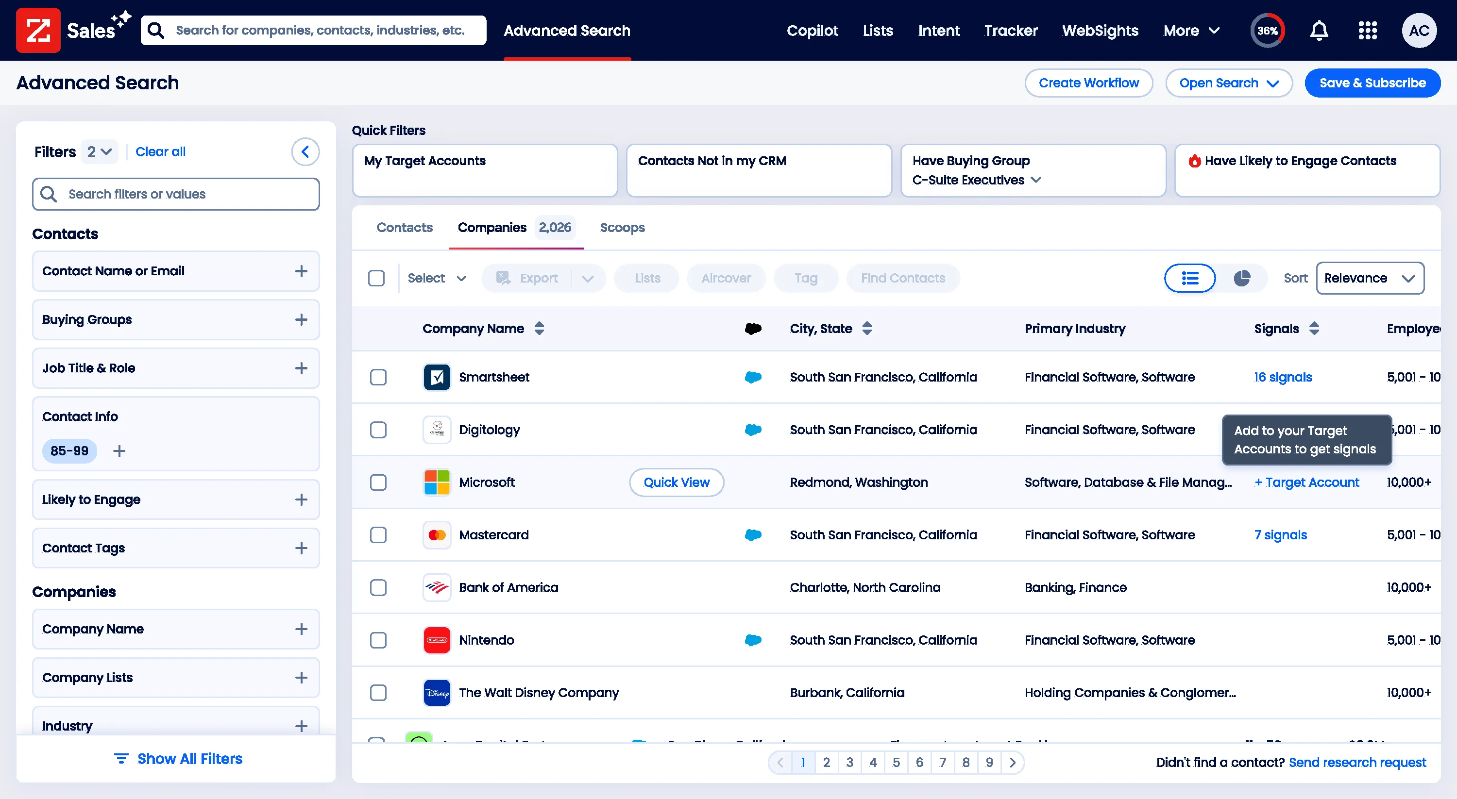Switch to chart view icon next to Sort
1457x799 pixels.
click(x=1243, y=278)
